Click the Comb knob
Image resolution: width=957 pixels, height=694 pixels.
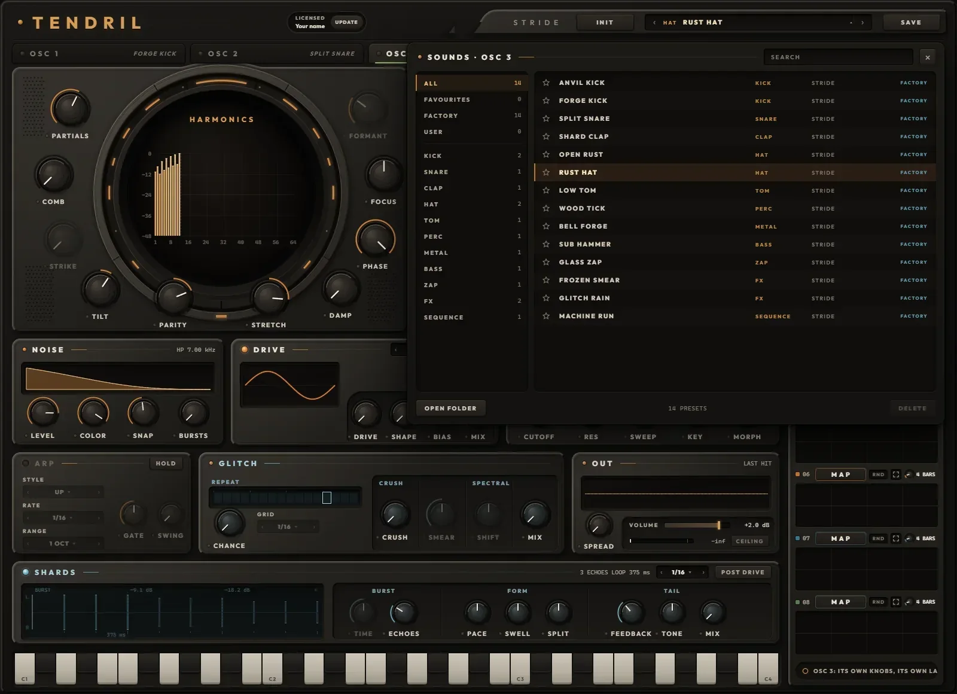54,175
